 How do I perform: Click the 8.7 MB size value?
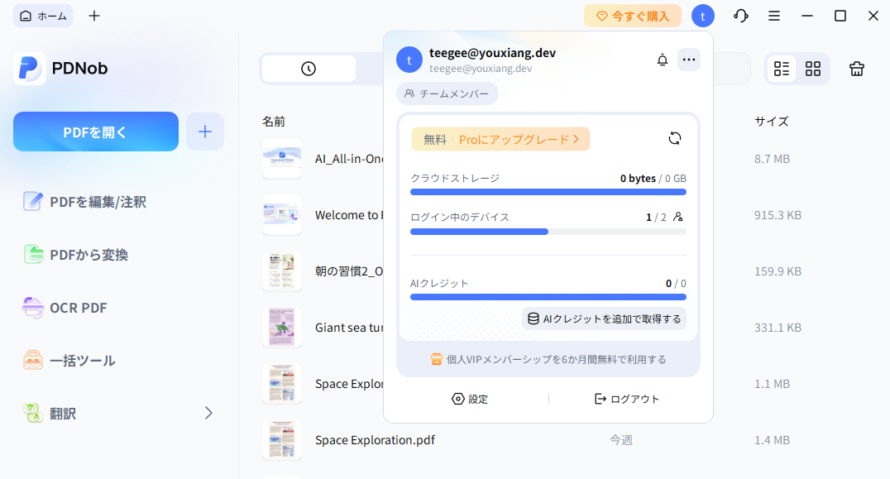(772, 159)
